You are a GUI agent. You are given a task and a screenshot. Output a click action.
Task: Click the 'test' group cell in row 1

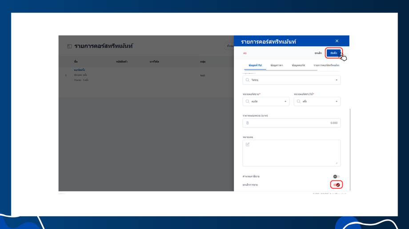tap(202, 75)
